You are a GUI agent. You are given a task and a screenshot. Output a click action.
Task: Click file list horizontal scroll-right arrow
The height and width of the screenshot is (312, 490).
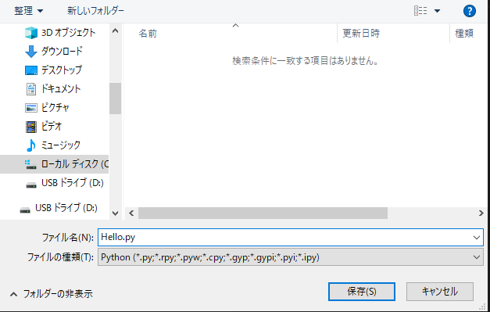481,213
